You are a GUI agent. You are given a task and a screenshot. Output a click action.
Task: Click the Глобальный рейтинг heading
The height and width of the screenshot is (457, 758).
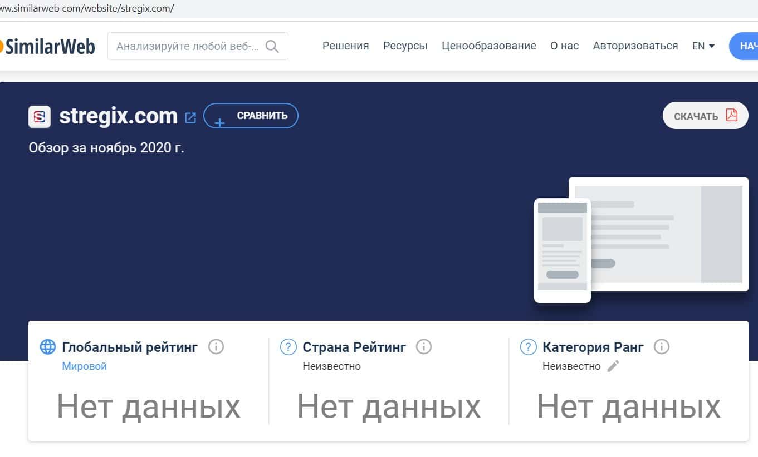[x=130, y=347]
